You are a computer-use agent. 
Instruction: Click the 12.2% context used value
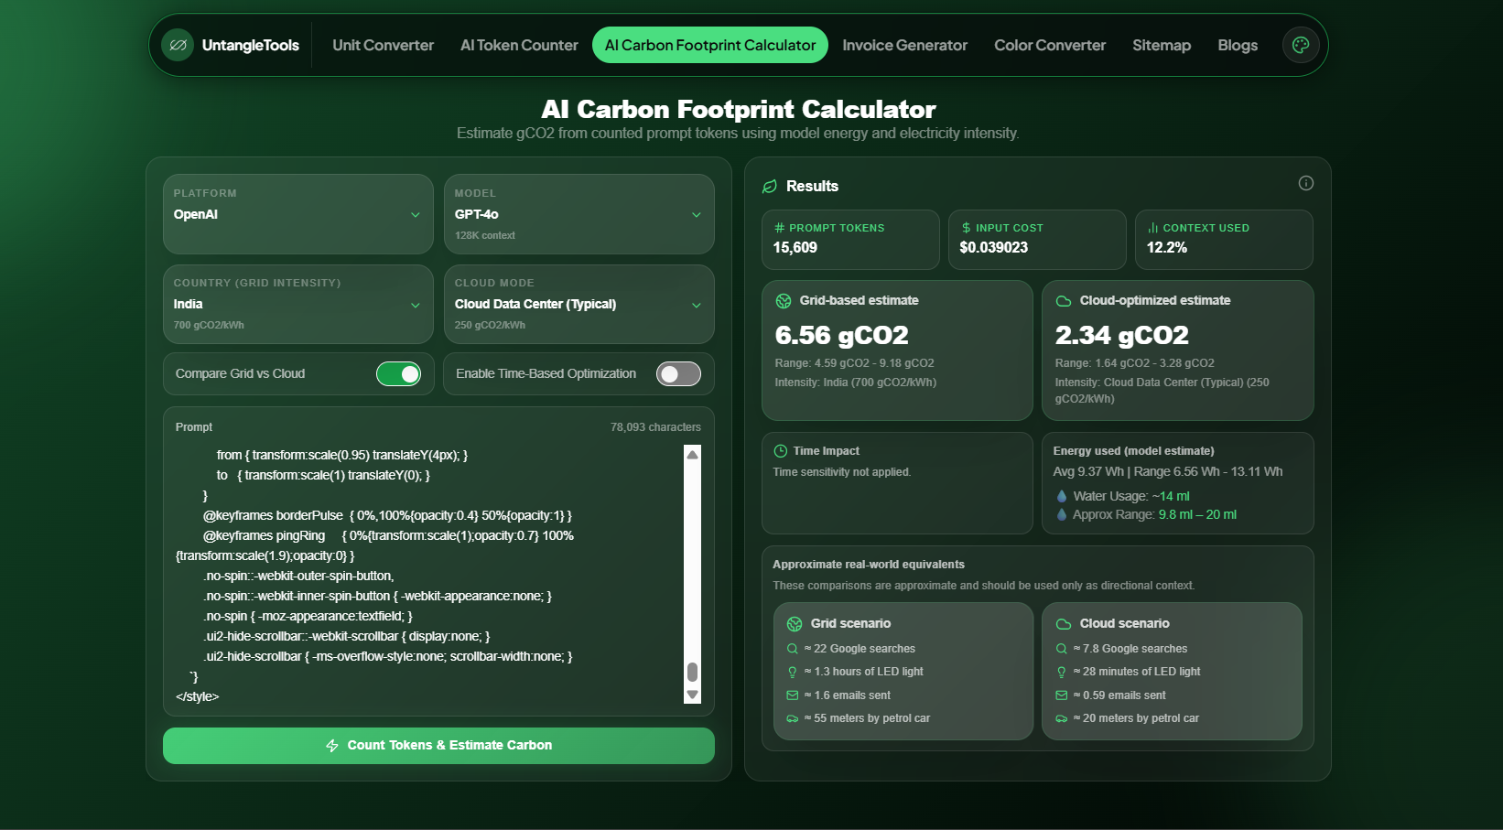pos(1167,247)
